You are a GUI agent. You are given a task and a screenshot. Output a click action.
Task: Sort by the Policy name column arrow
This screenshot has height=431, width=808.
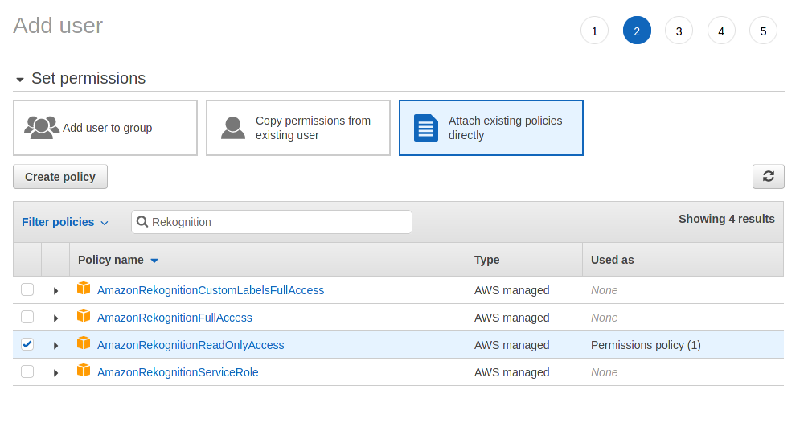click(154, 261)
